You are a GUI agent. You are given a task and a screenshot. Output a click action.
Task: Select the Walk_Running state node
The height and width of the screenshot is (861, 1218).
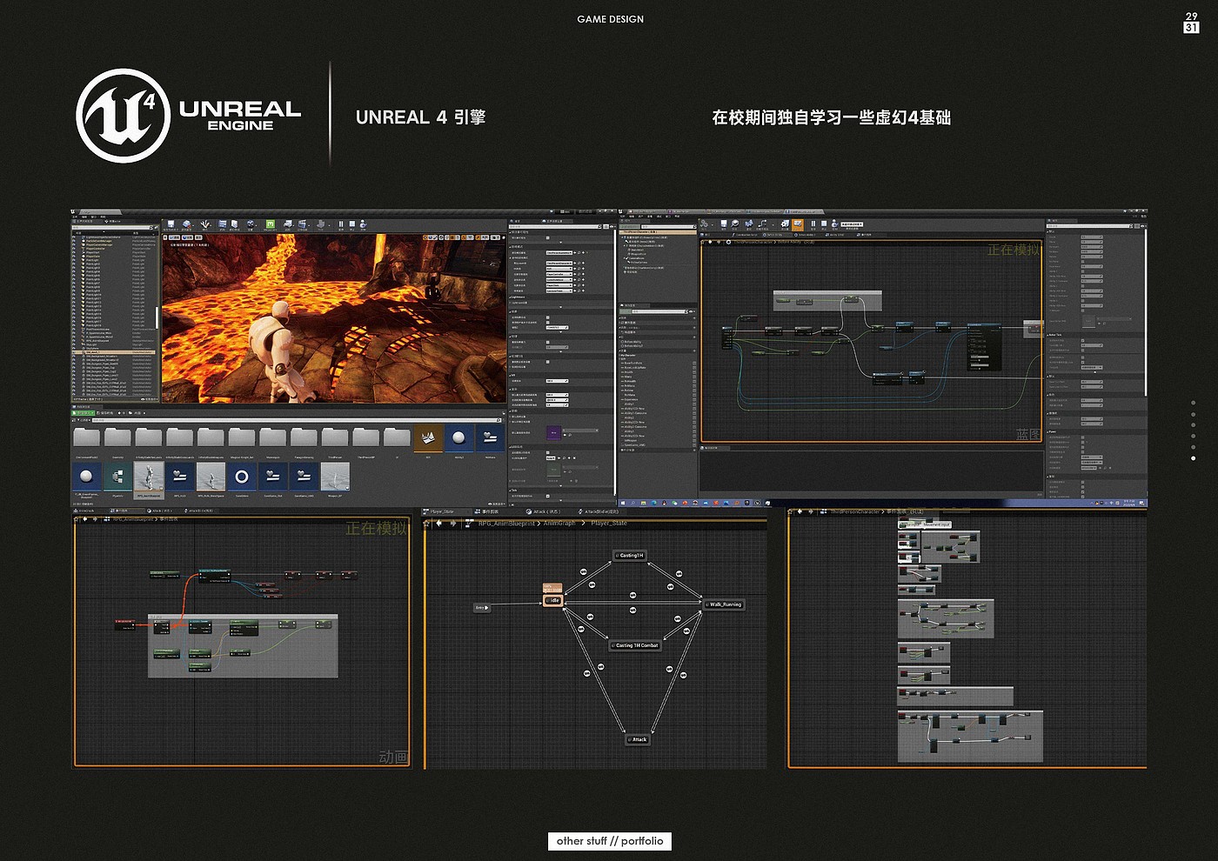pyautogui.click(x=724, y=604)
